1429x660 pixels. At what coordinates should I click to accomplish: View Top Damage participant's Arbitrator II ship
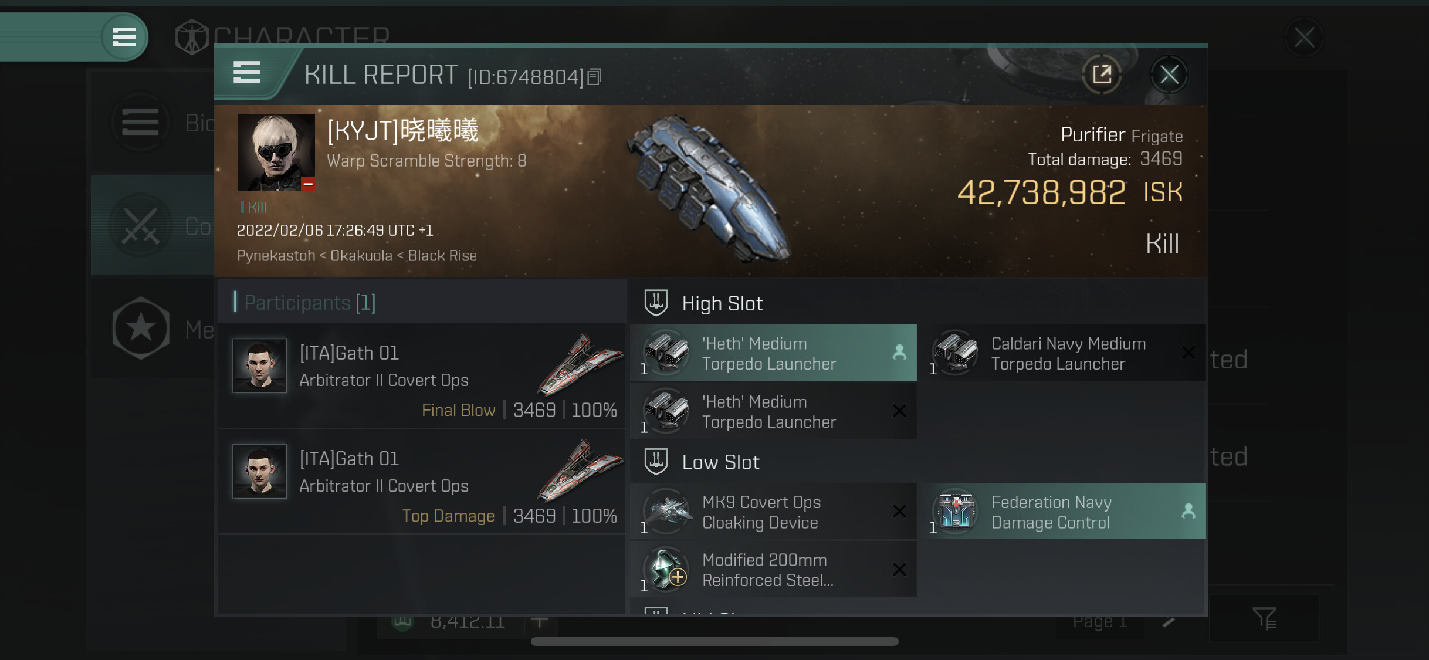(x=580, y=471)
